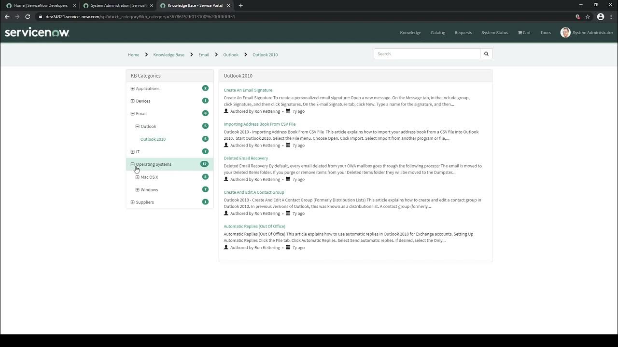
Task: Click browser forward arrow
Action: click(17, 16)
